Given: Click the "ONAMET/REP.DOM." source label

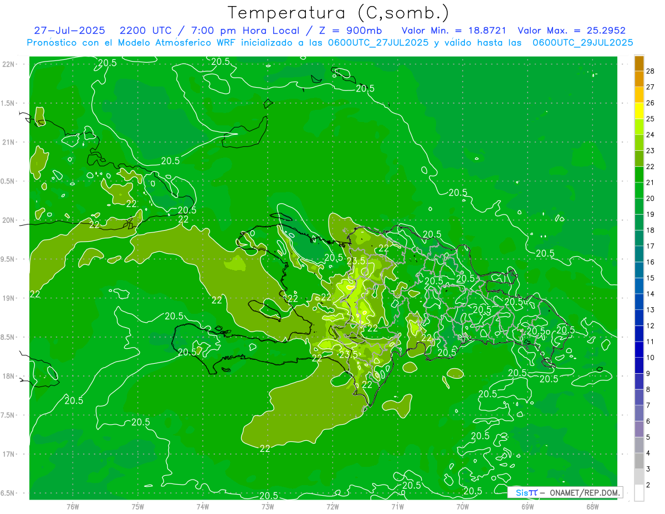Looking at the screenshot, I should coord(585,492).
